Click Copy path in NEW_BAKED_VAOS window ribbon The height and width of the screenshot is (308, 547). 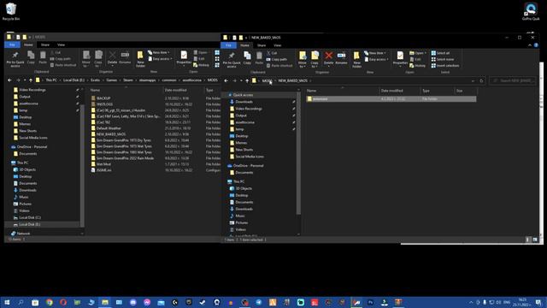point(277,59)
